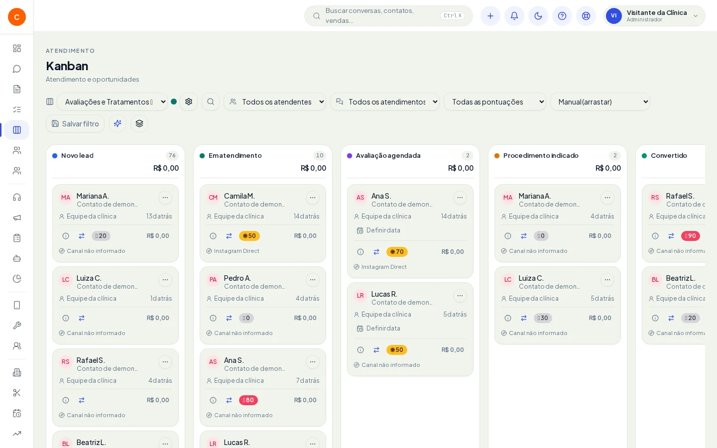
Task: Open the scissors icon in sidebar
Action: click(x=17, y=393)
